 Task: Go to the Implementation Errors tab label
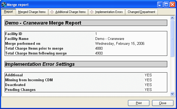point(109,12)
